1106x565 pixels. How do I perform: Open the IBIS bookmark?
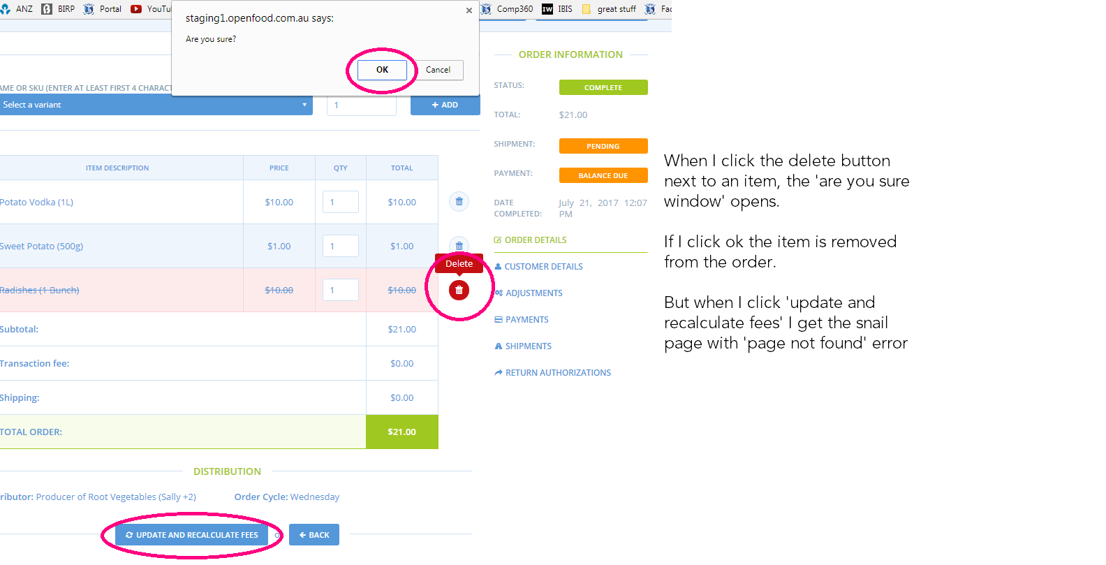[557, 9]
